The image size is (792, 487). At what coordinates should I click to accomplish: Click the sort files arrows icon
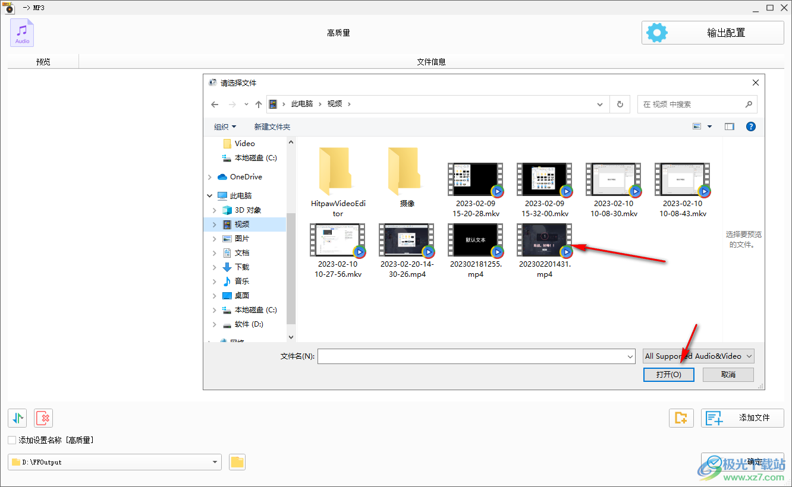(x=17, y=418)
